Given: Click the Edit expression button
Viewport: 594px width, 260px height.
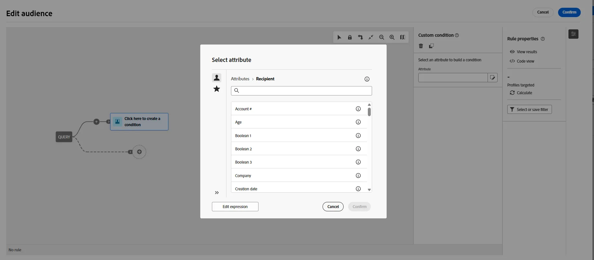Looking at the screenshot, I should 235,207.
